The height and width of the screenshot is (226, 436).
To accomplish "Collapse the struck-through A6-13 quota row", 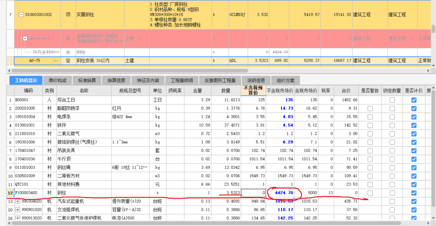I will [25, 38].
